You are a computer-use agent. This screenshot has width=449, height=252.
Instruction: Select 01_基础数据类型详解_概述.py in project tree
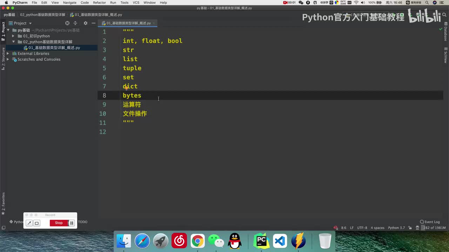[52, 48]
